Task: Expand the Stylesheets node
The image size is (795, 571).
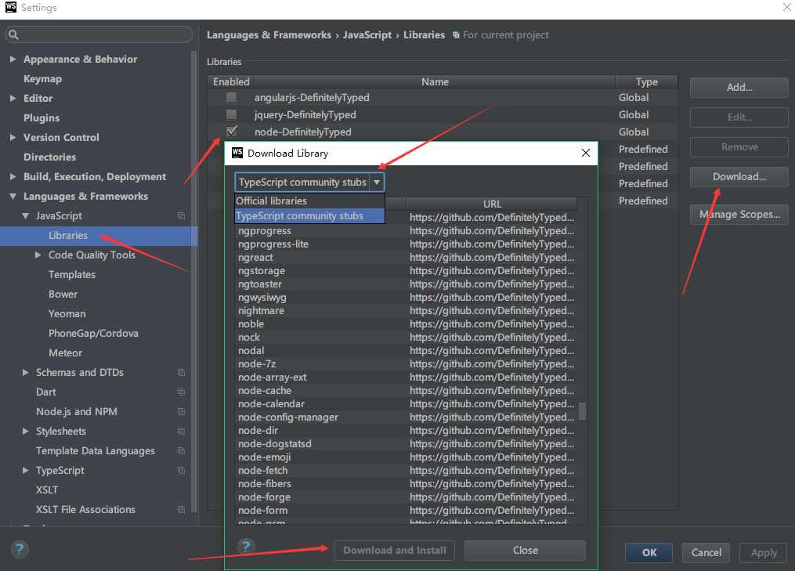Action: (25, 432)
